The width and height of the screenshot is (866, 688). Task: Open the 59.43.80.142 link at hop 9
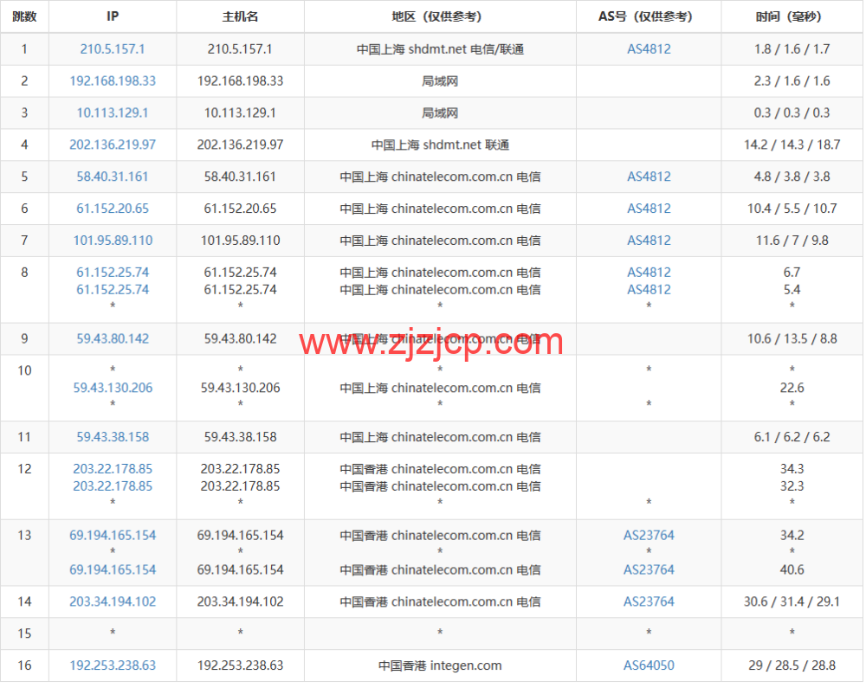(112, 338)
